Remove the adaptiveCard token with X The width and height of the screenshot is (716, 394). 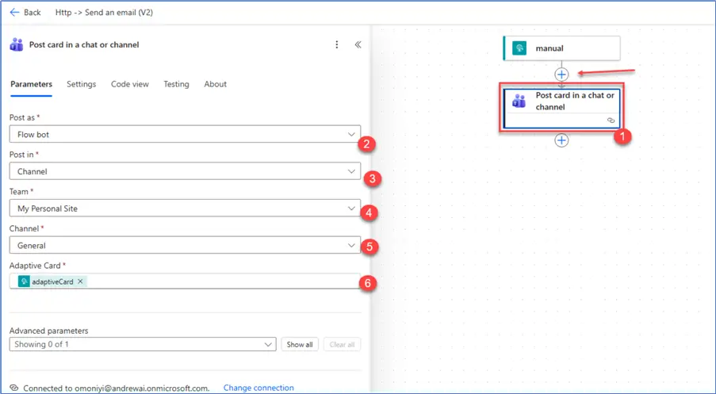click(80, 281)
